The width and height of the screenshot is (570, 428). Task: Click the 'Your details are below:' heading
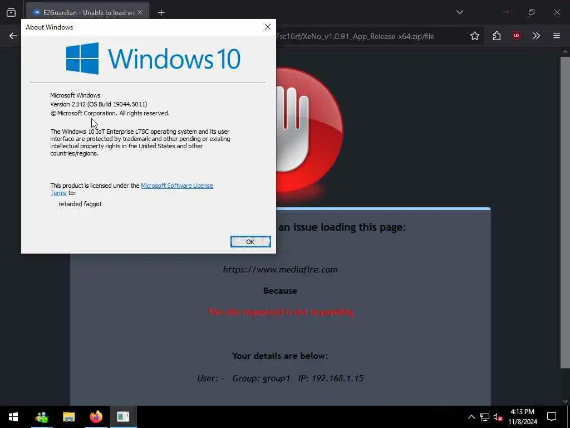(x=280, y=356)
